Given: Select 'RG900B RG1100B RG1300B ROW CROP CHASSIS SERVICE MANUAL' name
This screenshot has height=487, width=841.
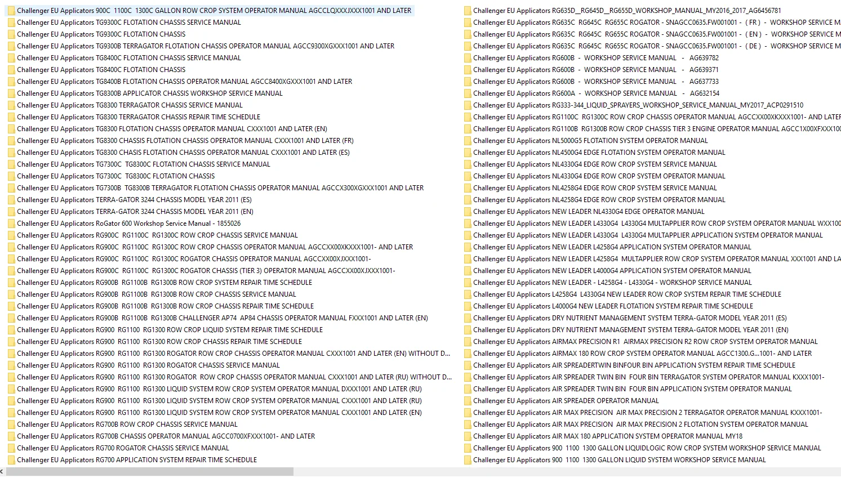Looking at the screenshot, I should coord(157,294).
